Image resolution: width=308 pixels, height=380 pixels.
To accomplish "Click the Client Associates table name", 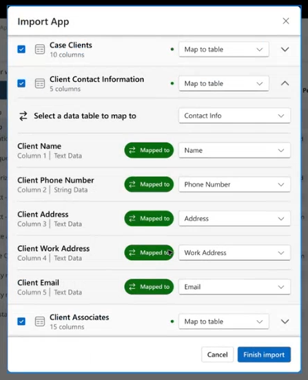I will click(79, 317).
